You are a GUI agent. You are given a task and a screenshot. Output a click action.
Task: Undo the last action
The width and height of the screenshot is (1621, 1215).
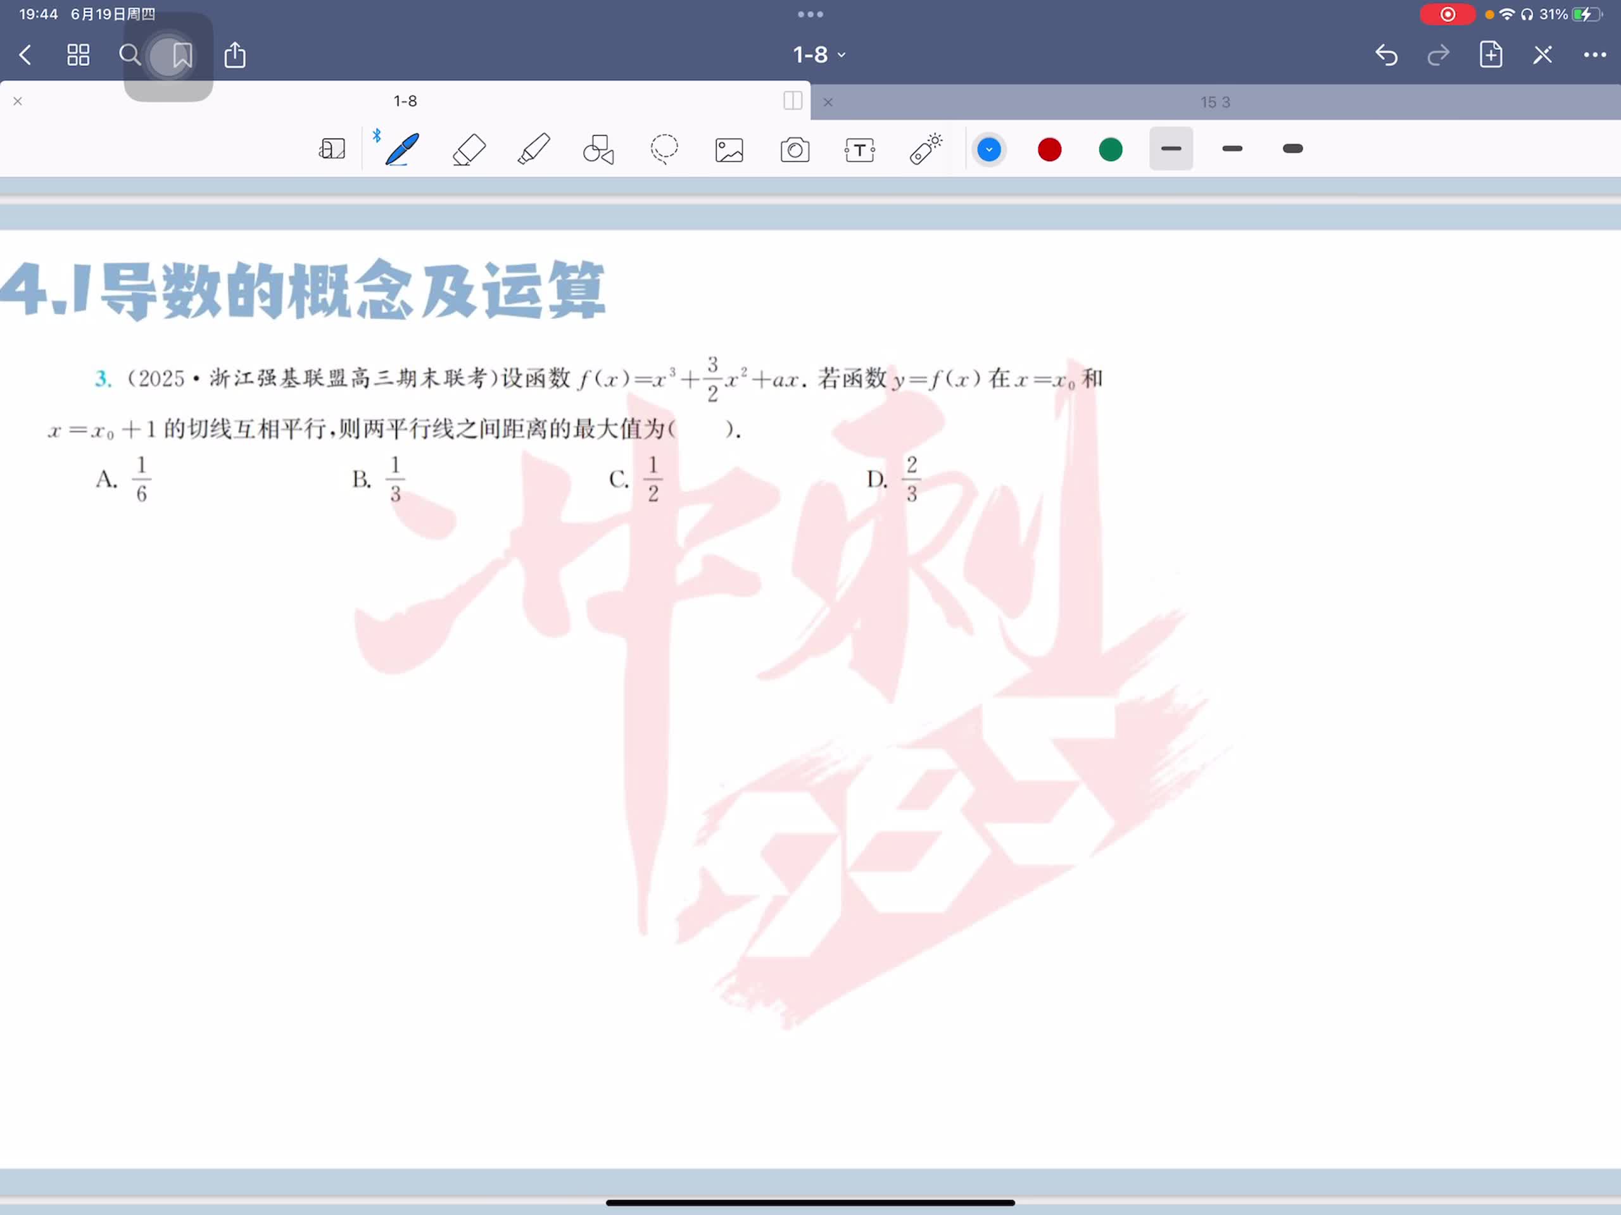click(x=1385, y=55)
